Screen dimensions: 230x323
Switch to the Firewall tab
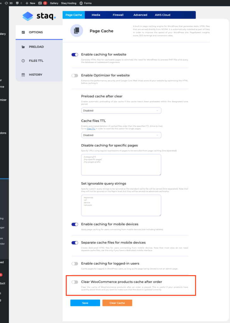(118, 15)
